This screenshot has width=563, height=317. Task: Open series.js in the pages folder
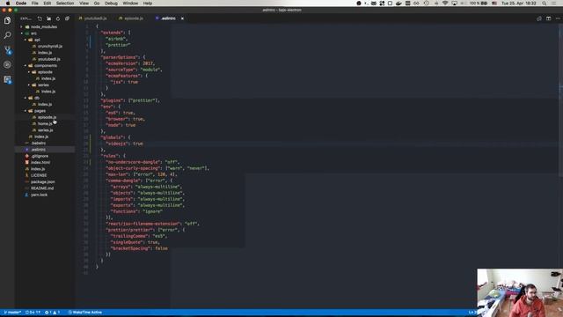[x=46, y=130]
